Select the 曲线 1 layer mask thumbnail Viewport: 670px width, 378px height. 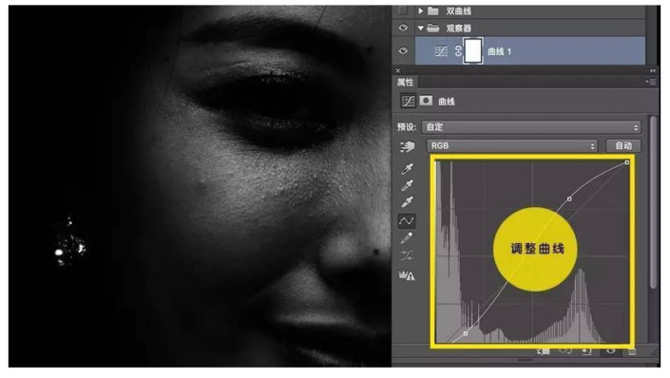[473, 51]
